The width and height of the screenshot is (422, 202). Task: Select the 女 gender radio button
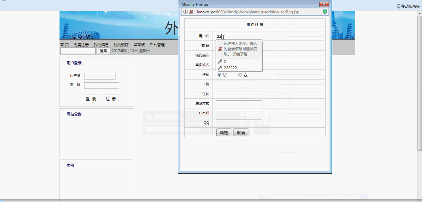(240, 75)
